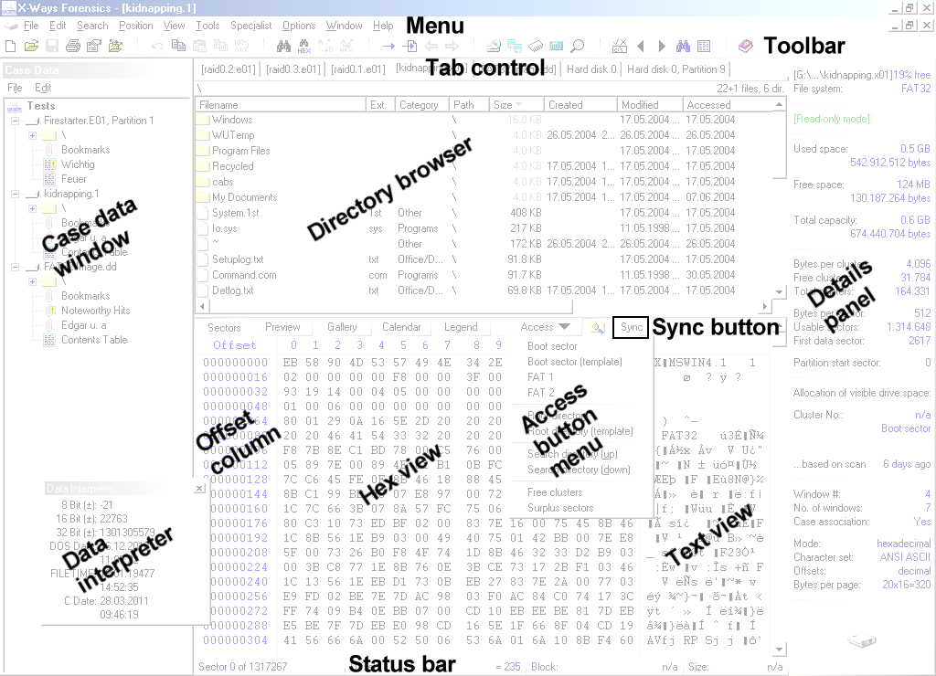Switch to the Calendar tab
Viewport: 936px width, 676px height.
[x=401, y=327]
